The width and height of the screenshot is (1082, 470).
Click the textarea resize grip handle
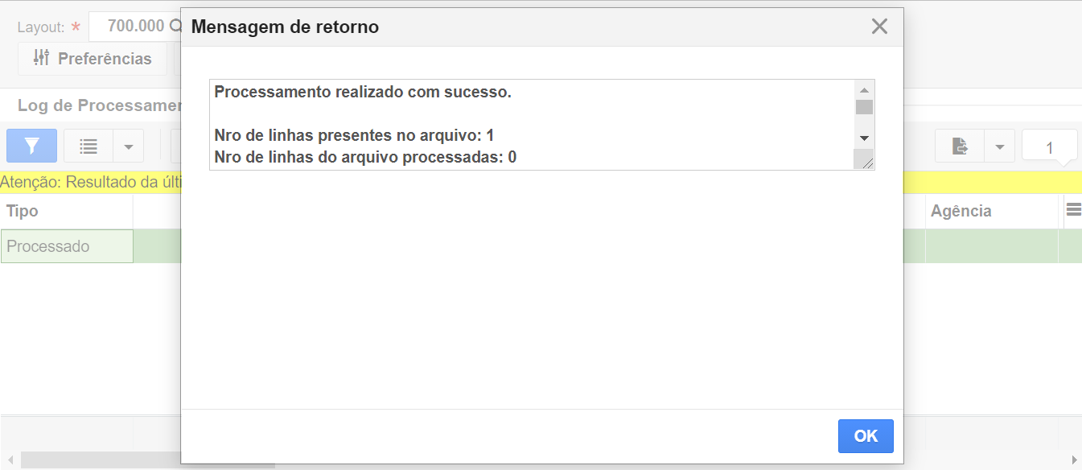click(867, 163)
